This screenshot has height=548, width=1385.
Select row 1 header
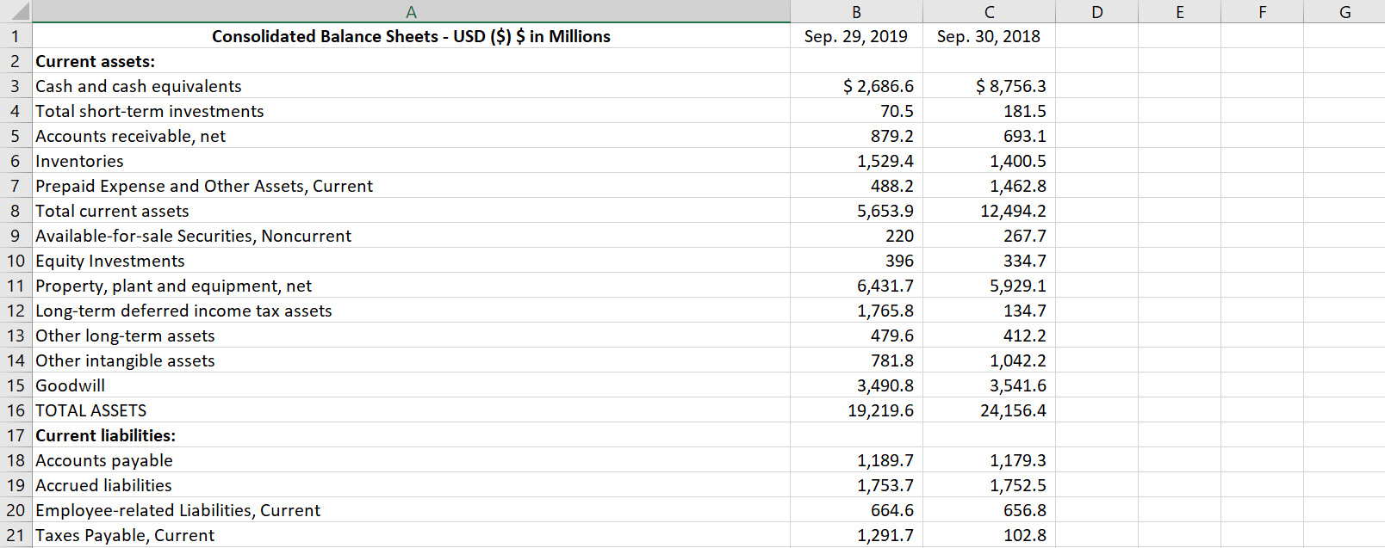[x=16, y=36]
